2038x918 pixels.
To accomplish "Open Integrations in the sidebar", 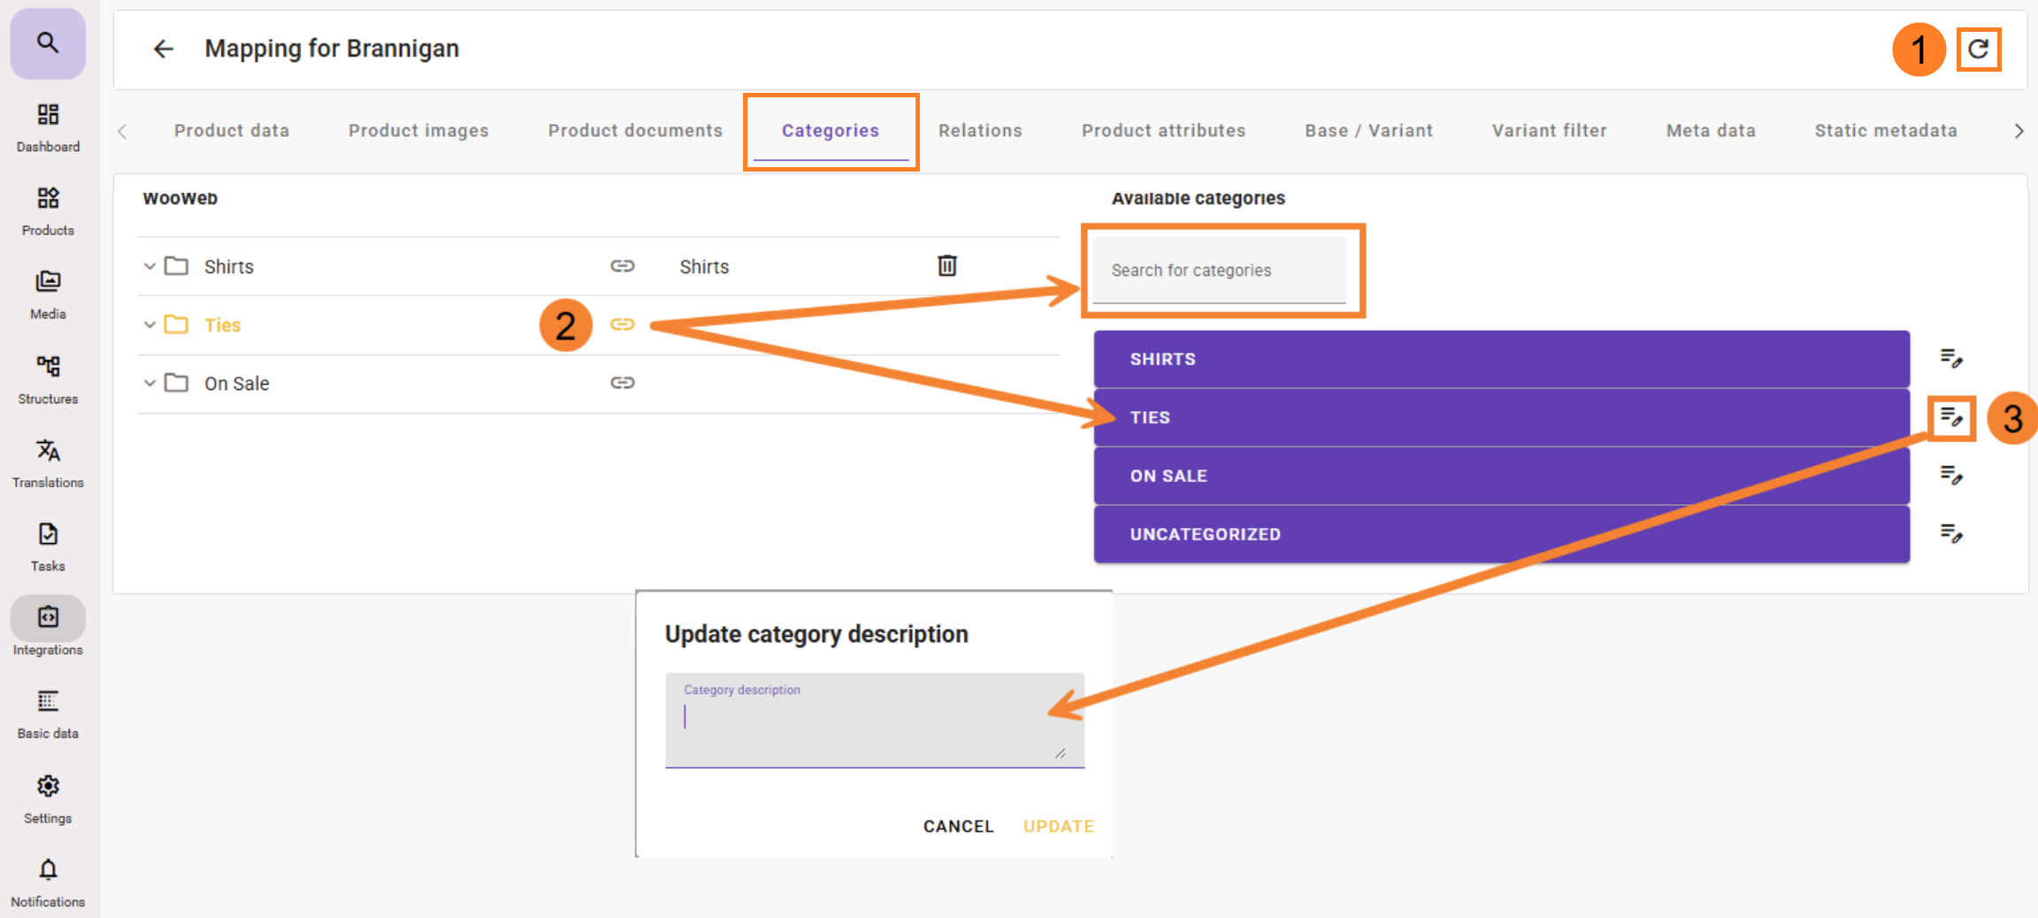I will coord(48,626).
